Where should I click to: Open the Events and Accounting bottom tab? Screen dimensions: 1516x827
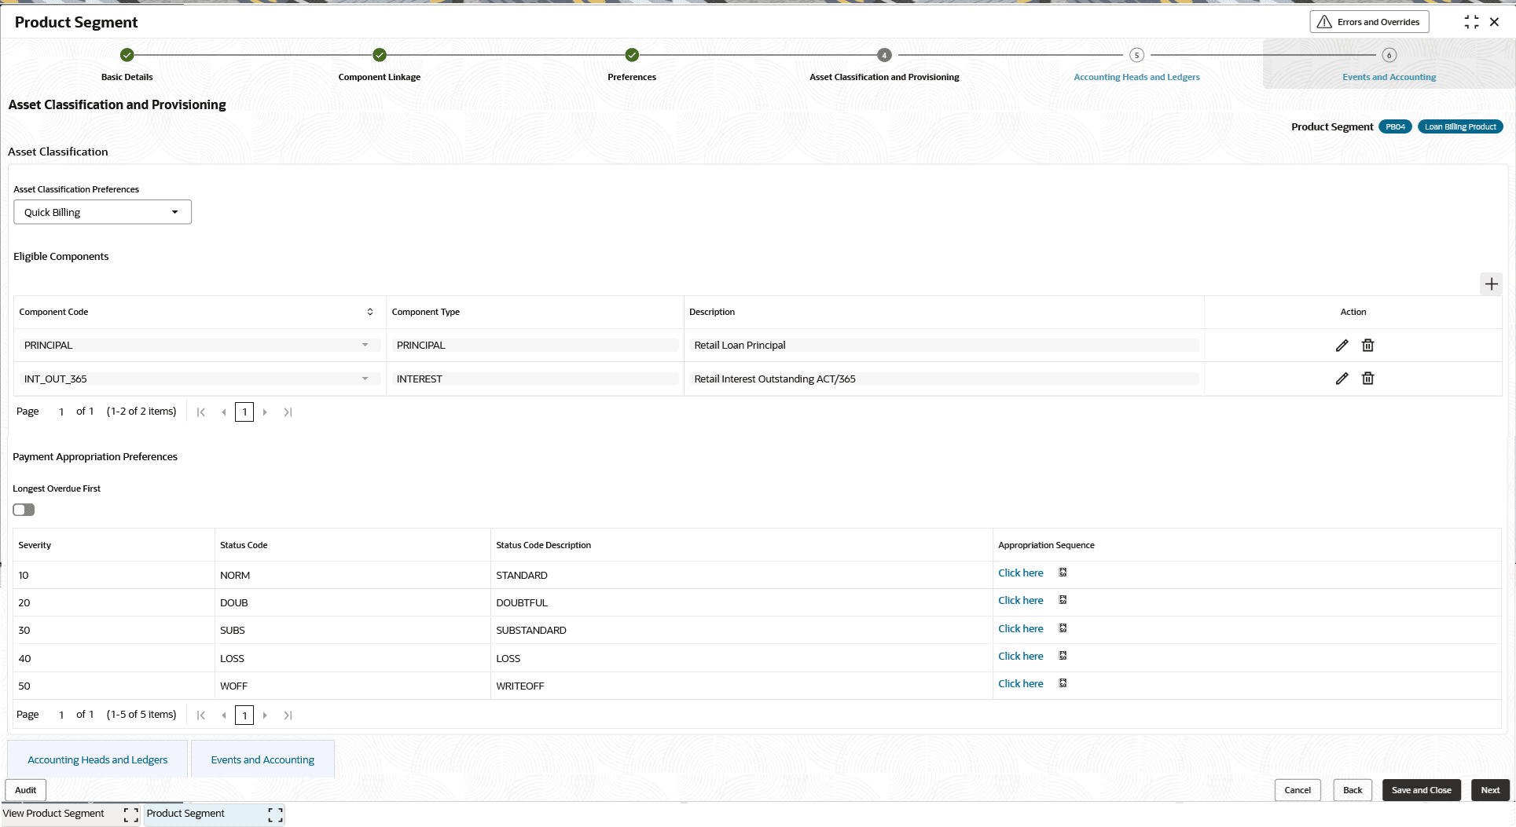coord(262,759)
